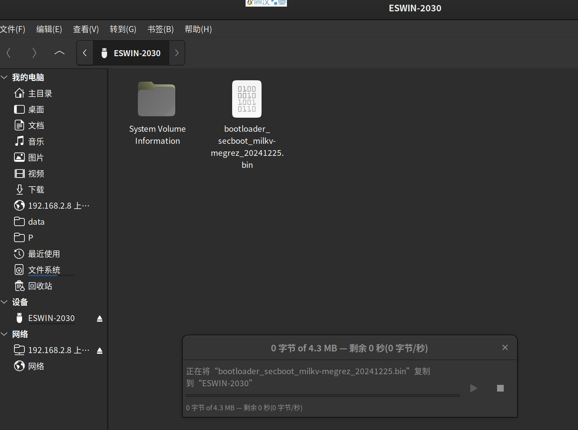Viewport: 578px width, 430px height.
Task: Select the ESWIN-2030 path bar button
Action: coord(131,53)
